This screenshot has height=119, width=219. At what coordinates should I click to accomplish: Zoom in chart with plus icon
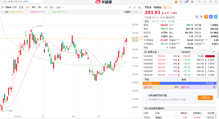pyautogui.click(x=136, y=12)
